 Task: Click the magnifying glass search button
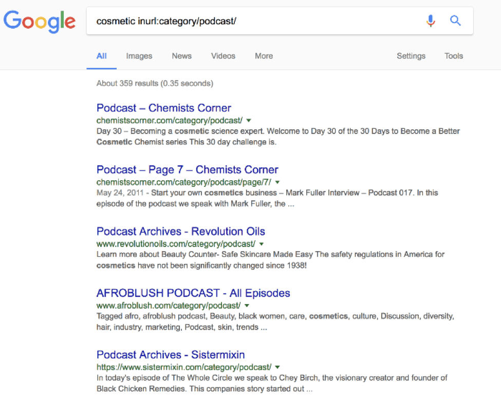455,21
